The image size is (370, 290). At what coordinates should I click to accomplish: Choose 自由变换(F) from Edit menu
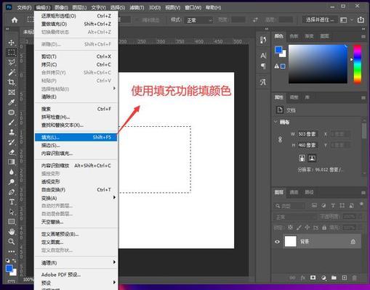(x=76, y=190)
